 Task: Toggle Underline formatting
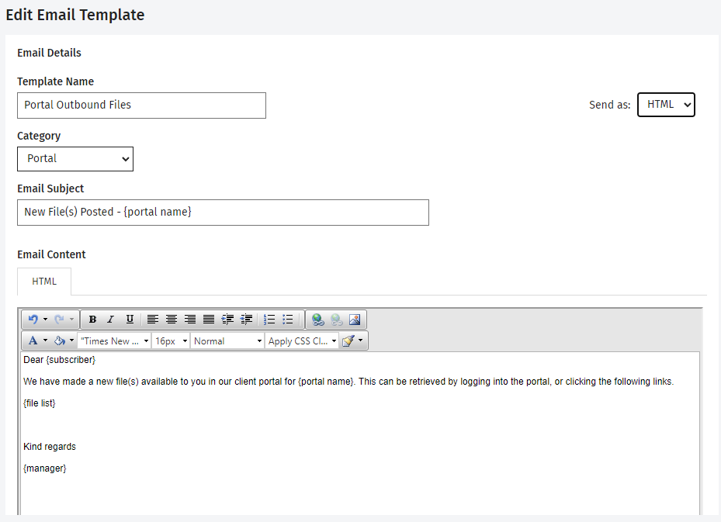[x=130, y=320]
